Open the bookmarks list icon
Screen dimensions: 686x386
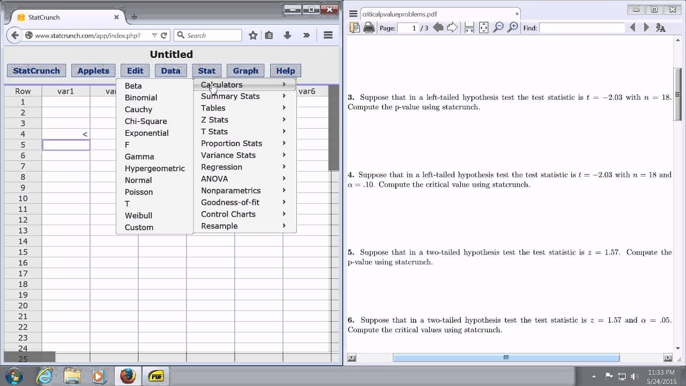pyautogui.click(x=269, y=35)
